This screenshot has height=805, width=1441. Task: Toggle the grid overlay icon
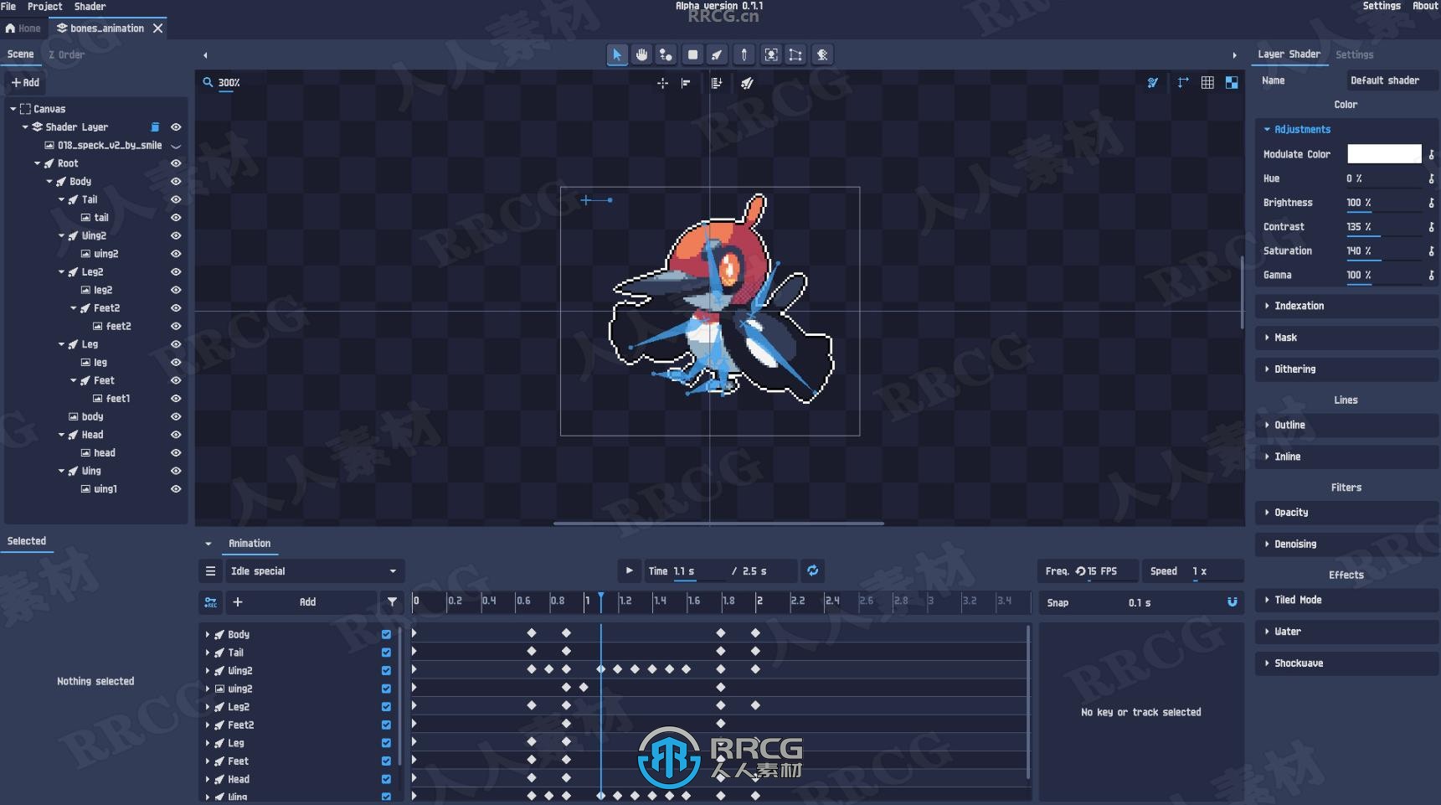[x=1207, y=83]
